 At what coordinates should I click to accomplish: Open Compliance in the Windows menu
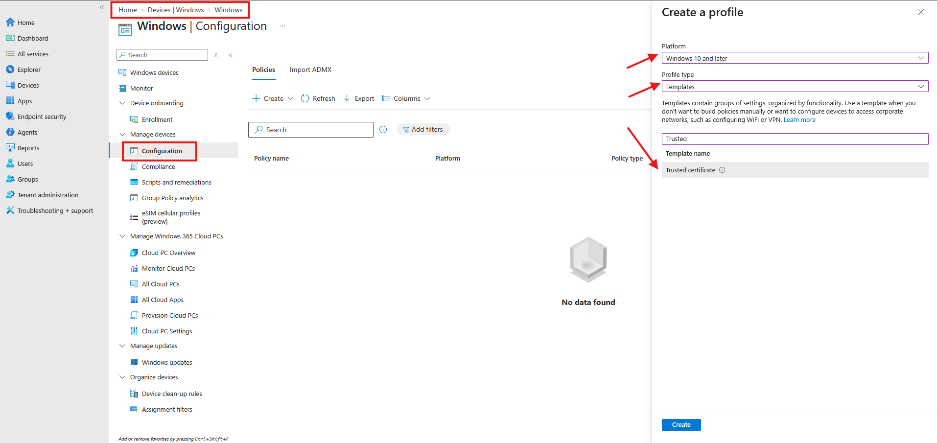click(x=158, y=166)
